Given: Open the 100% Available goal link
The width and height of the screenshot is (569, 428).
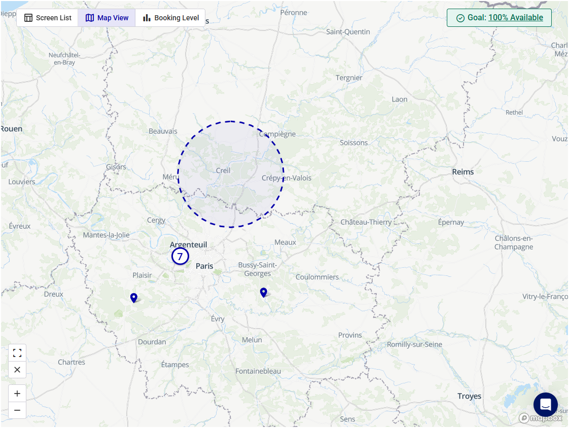Looking at the screenshot, I should 515,18.
